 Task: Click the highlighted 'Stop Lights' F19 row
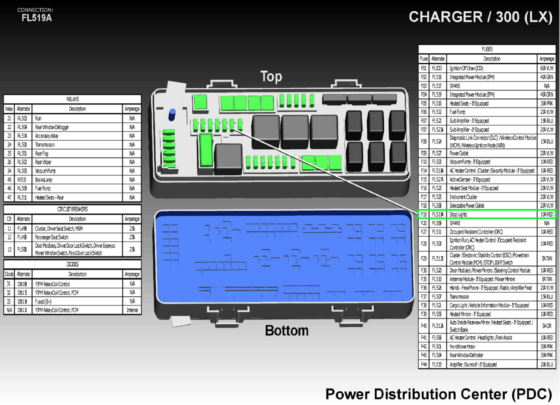point(487,214)
